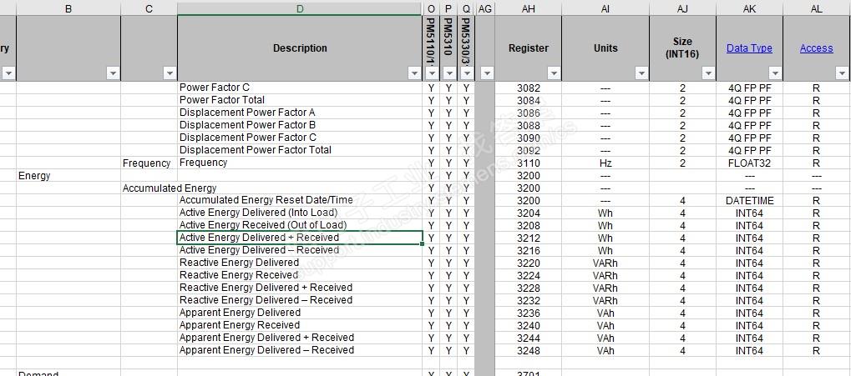Select the Energy category cell

68,176
